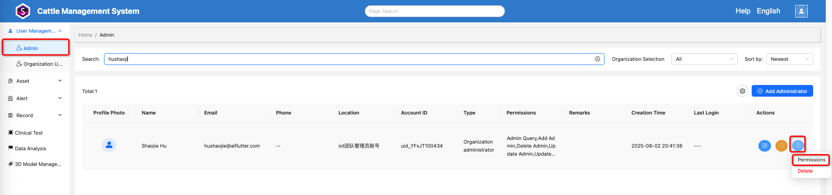The height and width of the screenshot is (195, 832).
Task: Open the Organization Selection dropdown
Action: point(704,59)
